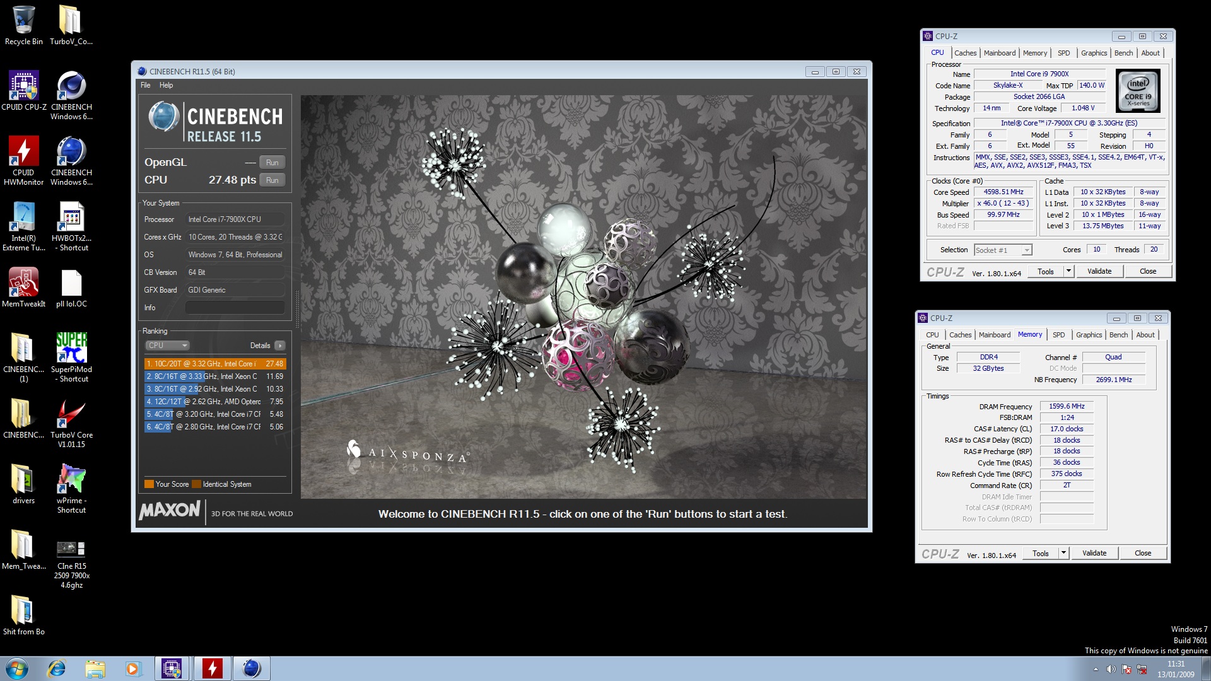Select ranking entry 8C/16T @ 3.33 GHz
This screenshot has width=1211, height=681.
[x=215, y=376]
